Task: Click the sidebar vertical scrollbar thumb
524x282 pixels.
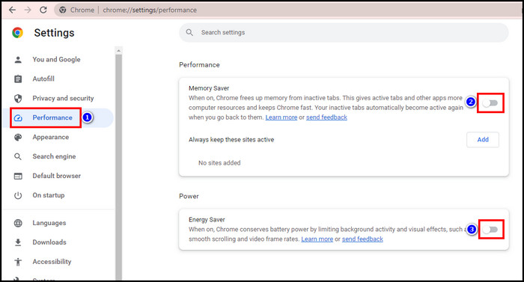Action: tap(118, 167)
